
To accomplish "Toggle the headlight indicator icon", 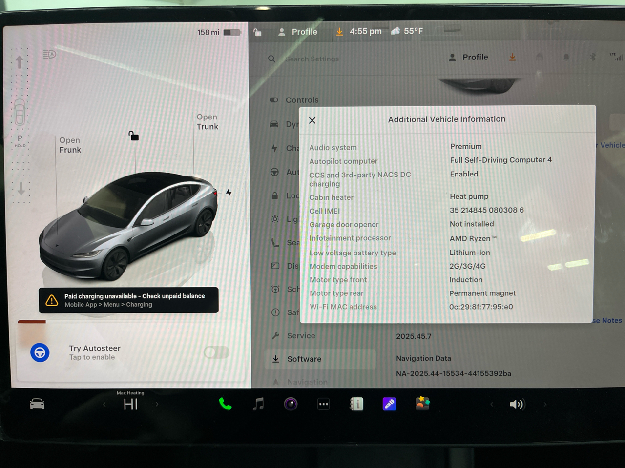I will [49, 54].
